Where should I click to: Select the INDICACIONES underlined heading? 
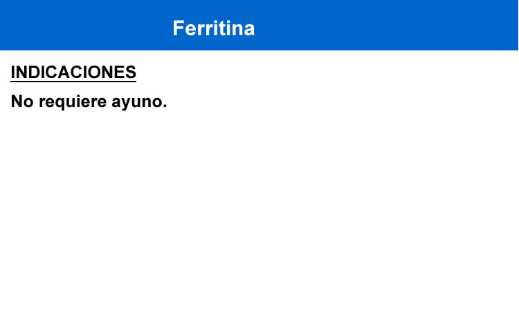pyautogui.click(x=73, y=73)
